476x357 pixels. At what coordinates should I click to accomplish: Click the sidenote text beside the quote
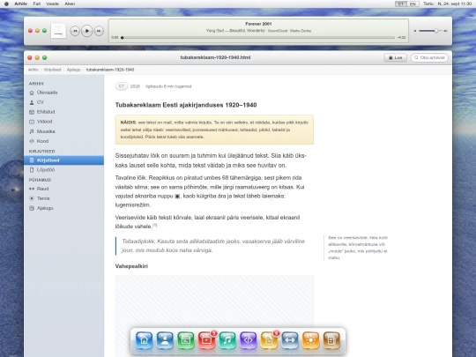click(x=358, y=248)
